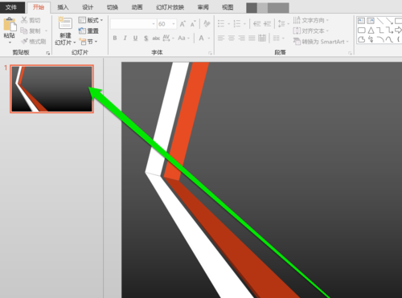Switch to the Insert (插入) tab
Viewport: 402px width, 298px height.
pos(63,7)
